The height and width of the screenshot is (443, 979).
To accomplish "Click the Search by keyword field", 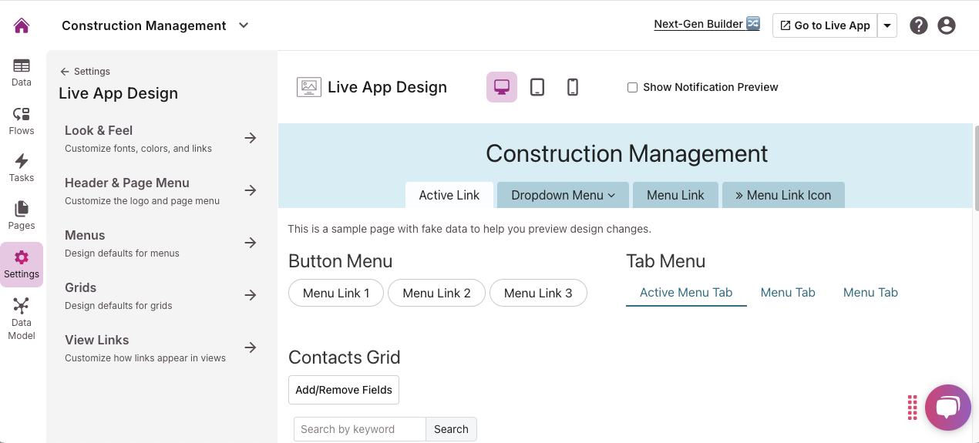I will tap(359, 429).
